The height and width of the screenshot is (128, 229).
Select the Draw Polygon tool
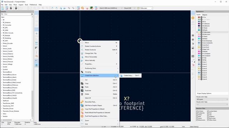click(193, 44)
